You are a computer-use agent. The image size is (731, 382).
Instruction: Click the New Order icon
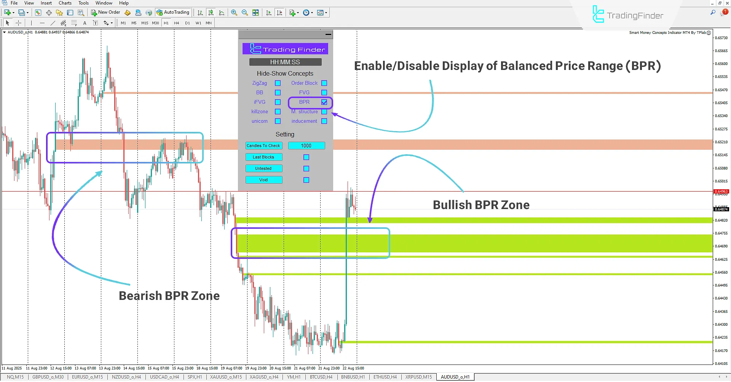click(x=105, y=12)
